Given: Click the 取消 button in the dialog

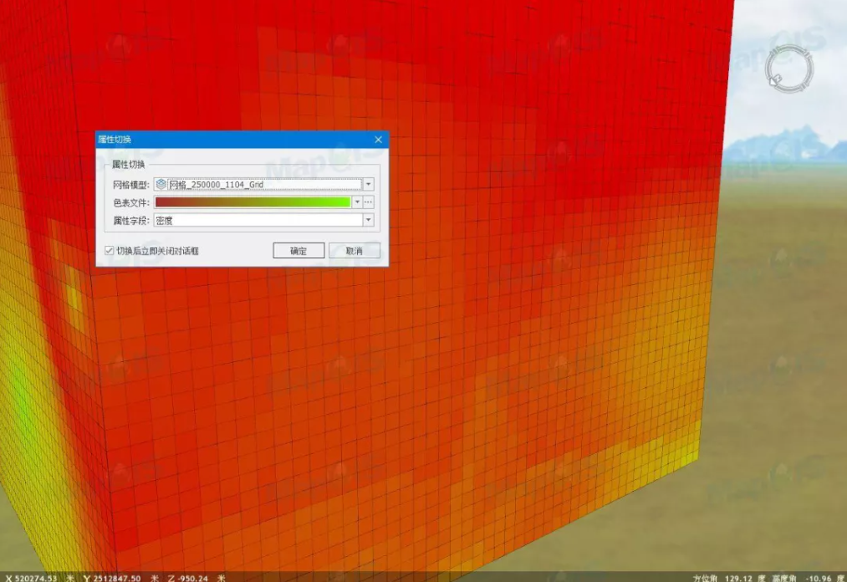Looking at the screenshot, I should pyautogui.click(x=355, y=250).
